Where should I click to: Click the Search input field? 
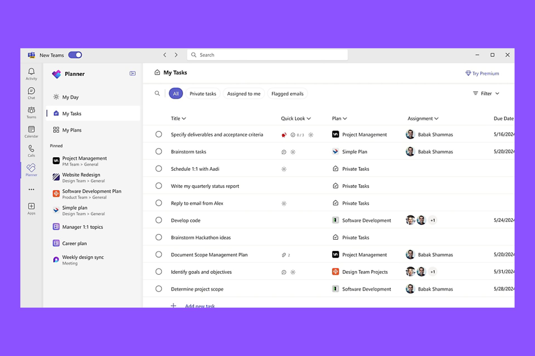pos(268,55)
